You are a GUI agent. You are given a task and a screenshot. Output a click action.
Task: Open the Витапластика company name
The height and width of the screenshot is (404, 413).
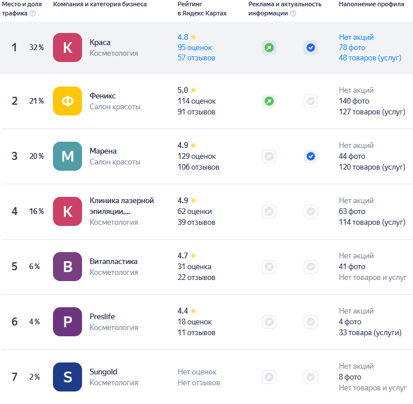coord(113,261)
